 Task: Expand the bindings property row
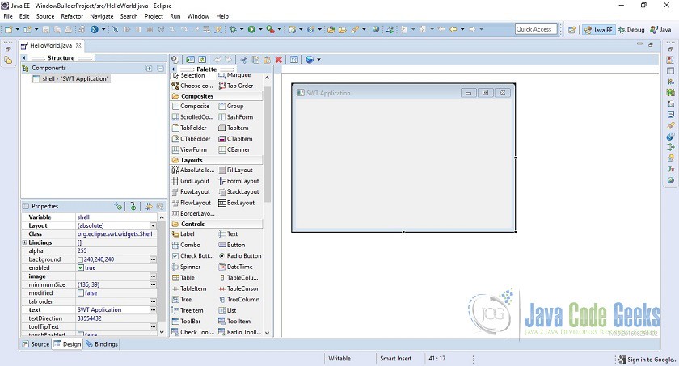25,242
